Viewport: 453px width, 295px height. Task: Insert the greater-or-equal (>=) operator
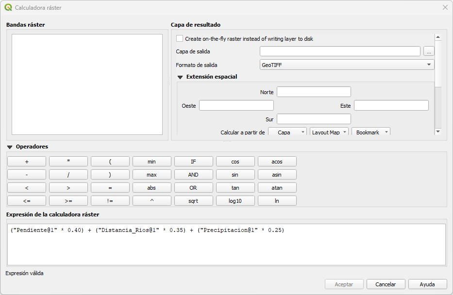[68, 200]
